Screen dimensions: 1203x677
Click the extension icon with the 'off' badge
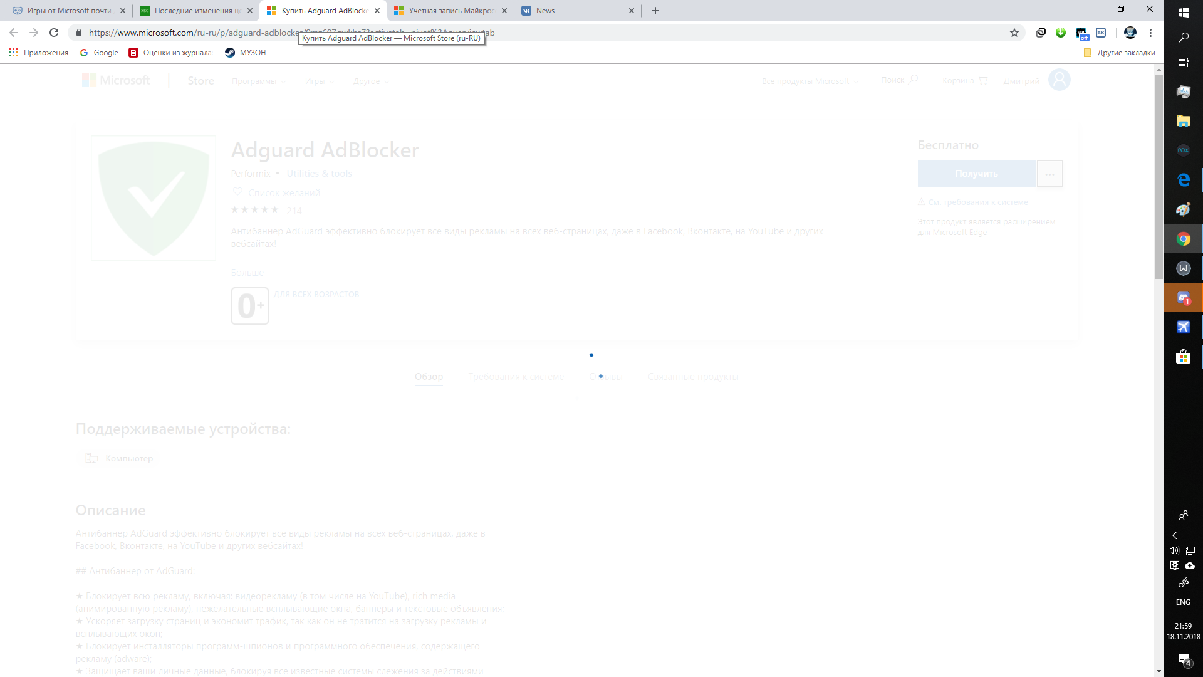coord(1081,33)
